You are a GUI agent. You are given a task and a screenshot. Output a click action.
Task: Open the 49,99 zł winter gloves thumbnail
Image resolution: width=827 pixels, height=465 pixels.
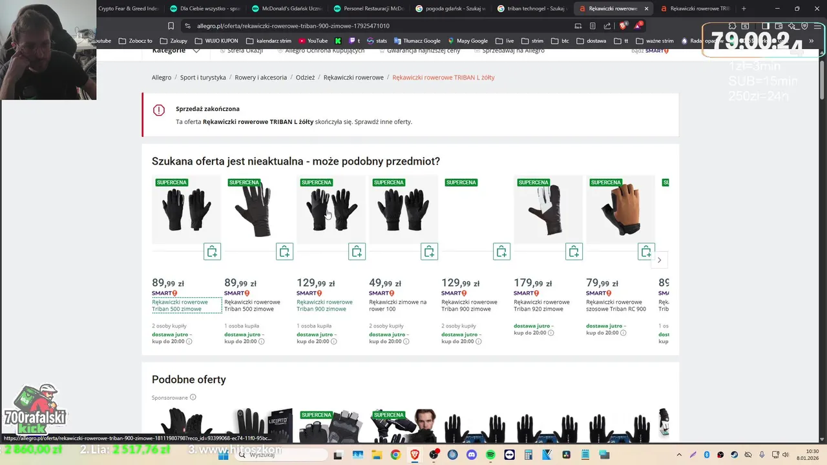pyautogui.click(x=403, y=209)
